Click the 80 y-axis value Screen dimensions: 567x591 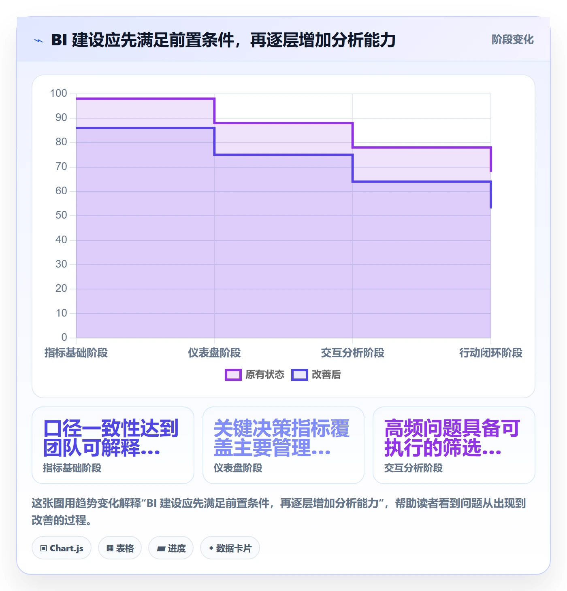pos(61,142)
